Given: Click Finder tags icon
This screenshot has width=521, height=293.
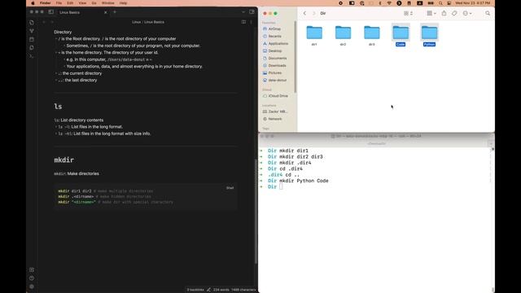Looking at the screenshot, I should tap(454, 13).
